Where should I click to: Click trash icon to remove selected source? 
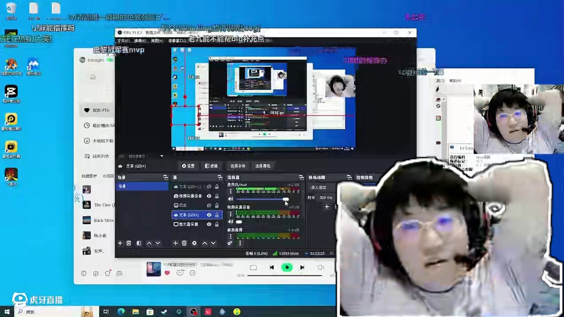pyautogui.click(x=184, y=243)
